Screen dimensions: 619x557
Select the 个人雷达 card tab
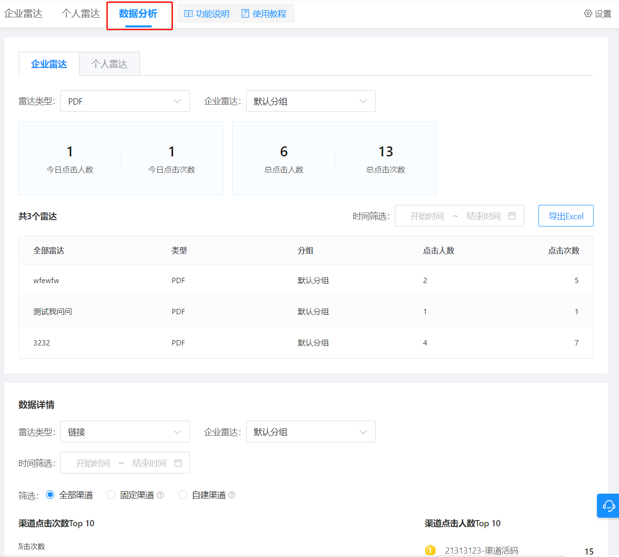110,64
